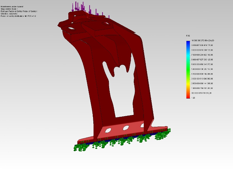Click the FOS legend title
233x170 pixels.
pyautogui.click(x=188, y=36)
